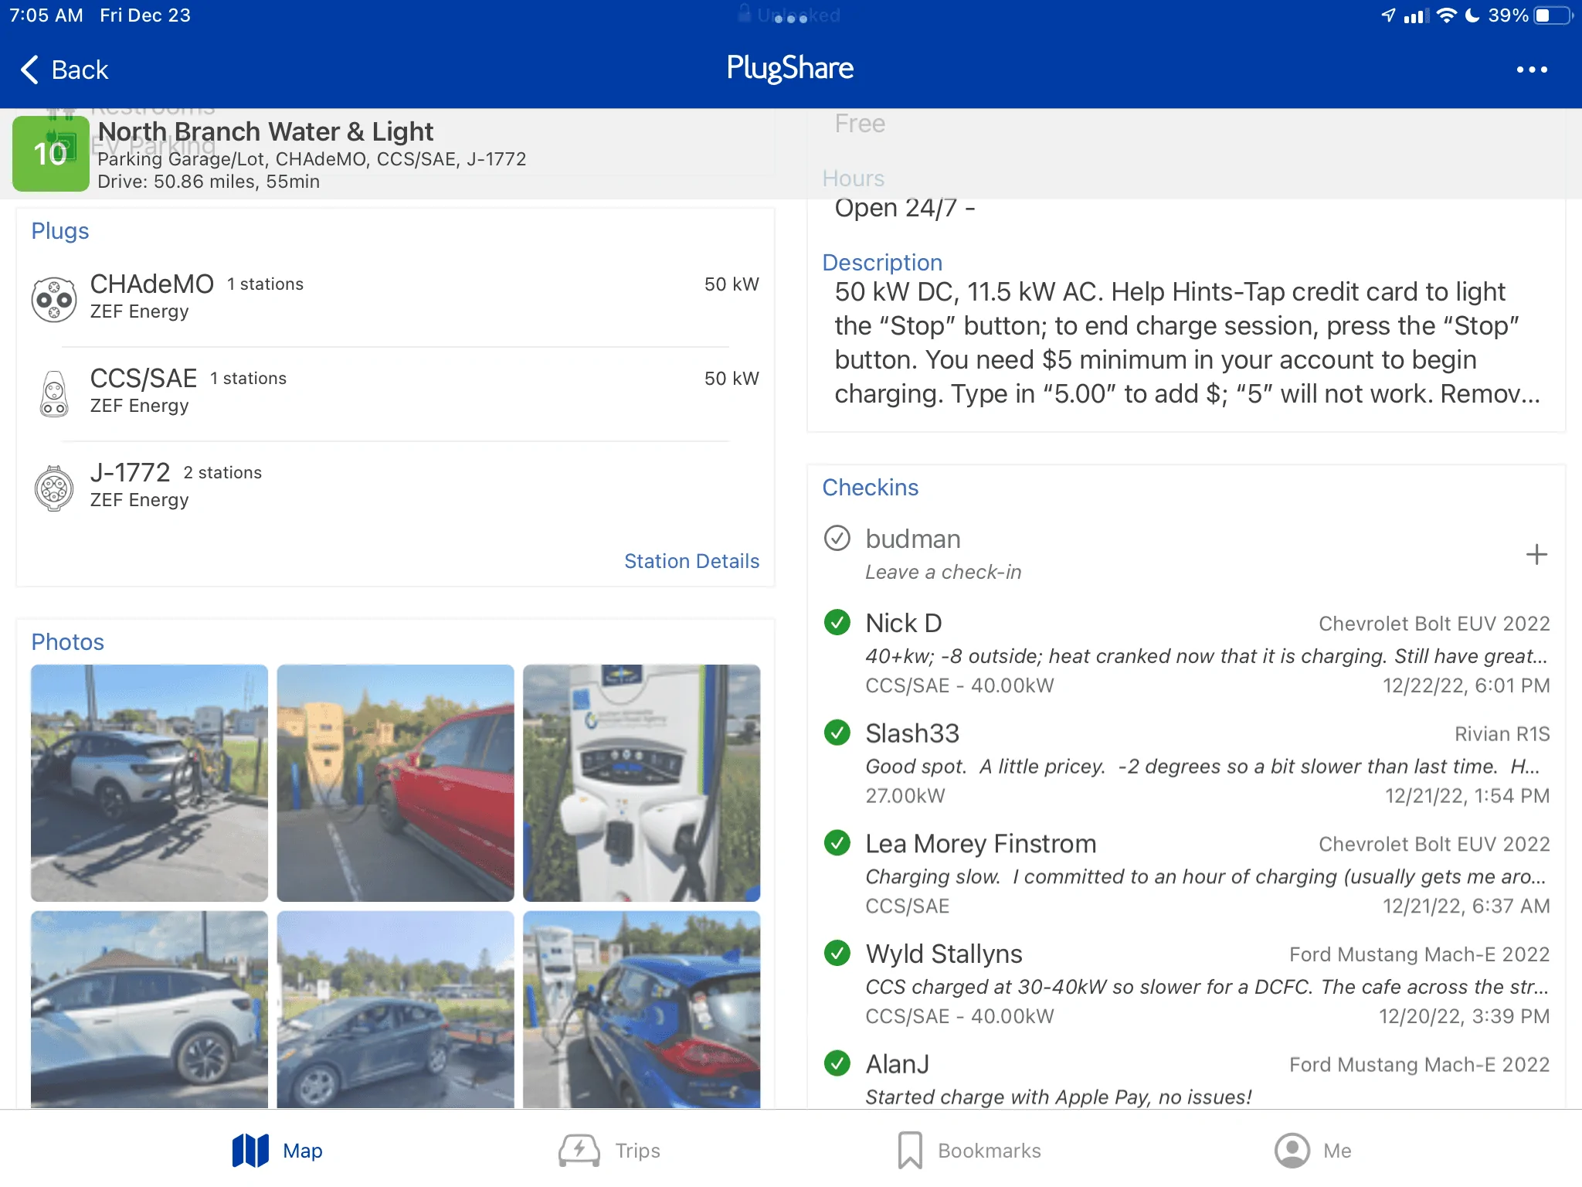Tap the Open 24/7 hours text
The width and height of the screenshot is (1582, 1187).
pyautogui.click(x=904, y=207)
